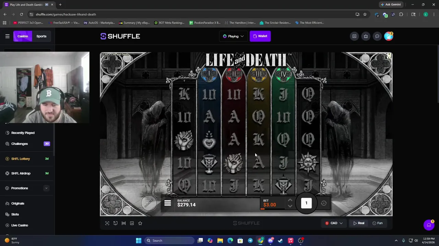Switch to the Casino tab
Viewport: 439px width, 246px height.
coord(23,36)
